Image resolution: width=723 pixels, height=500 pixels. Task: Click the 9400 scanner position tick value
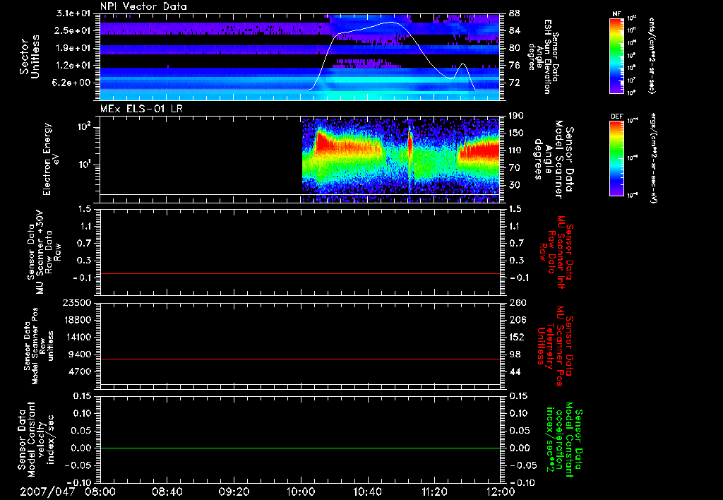coord(79,355)
